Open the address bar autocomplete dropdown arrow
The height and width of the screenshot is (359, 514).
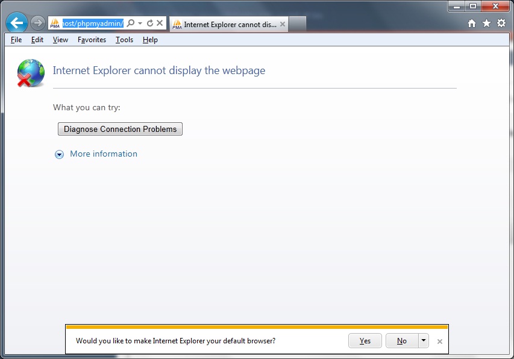[x=140, y=23]
